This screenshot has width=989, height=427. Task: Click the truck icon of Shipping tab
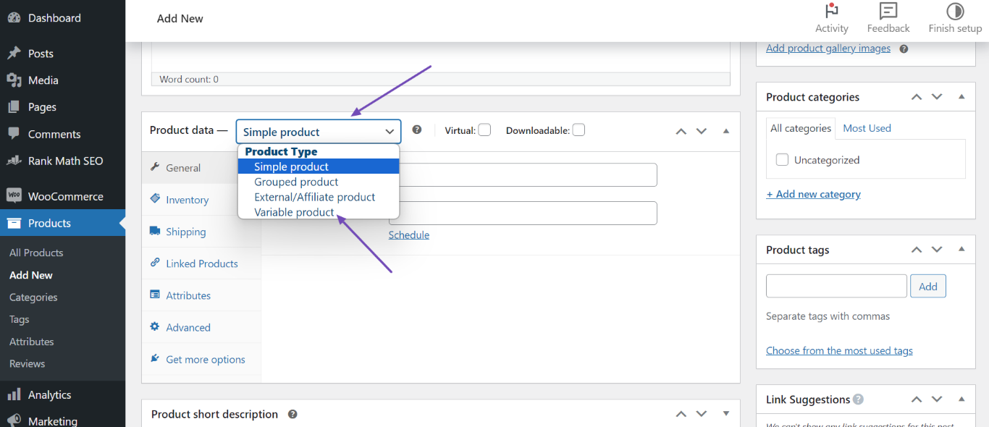click(155, 231)
